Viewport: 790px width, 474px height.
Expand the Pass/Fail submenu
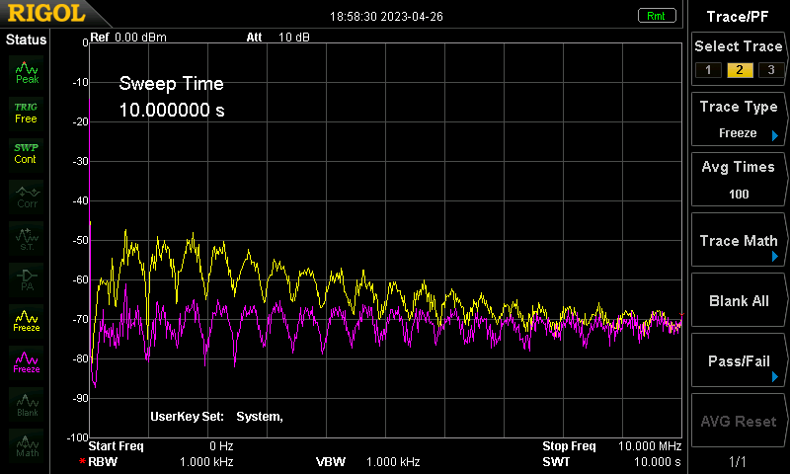point(739,360)
